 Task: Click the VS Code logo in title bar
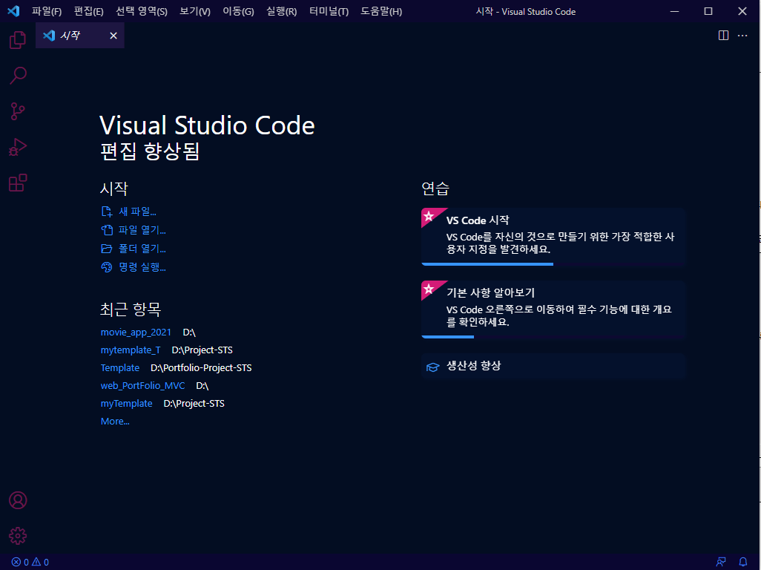point(13,11)
